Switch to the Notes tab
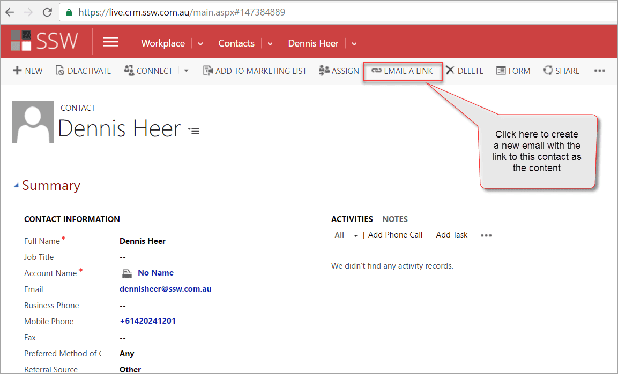This screenshot has width=618, height=374. point(395,219)
